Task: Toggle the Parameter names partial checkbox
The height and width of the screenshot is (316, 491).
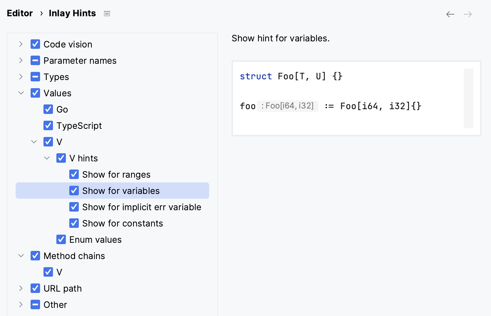Action: pos(35,61)
